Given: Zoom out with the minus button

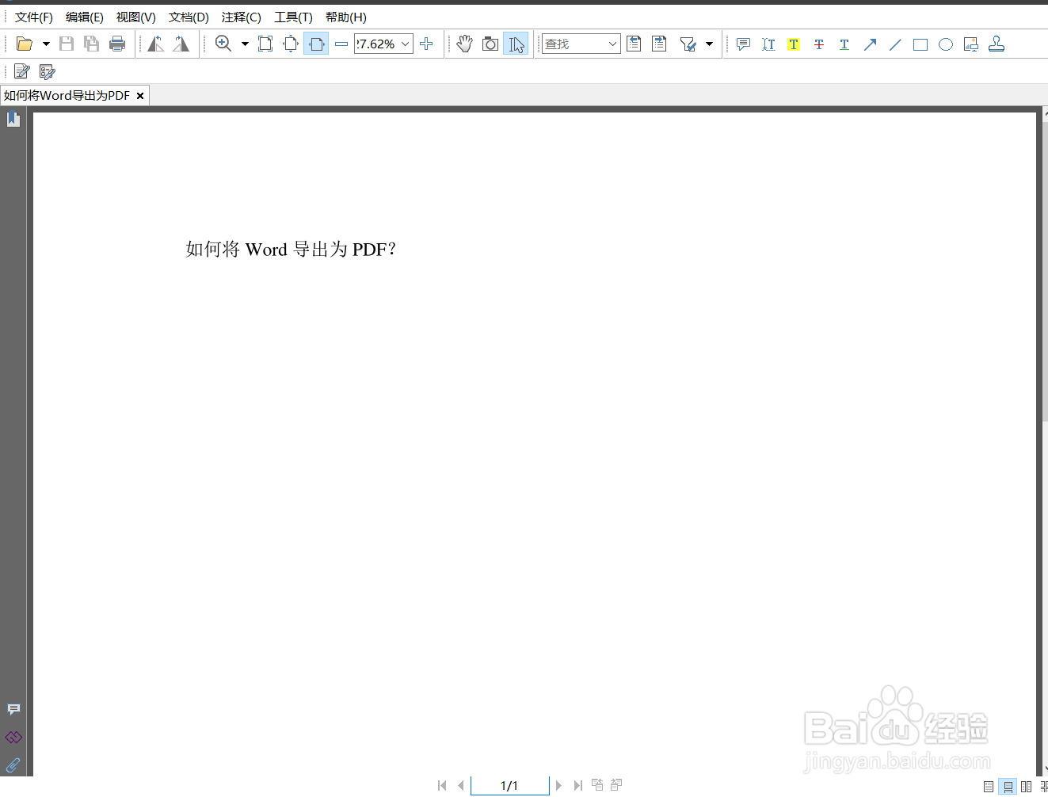Looking at the screenshot, I should pyautogui.click(x=341, y=44).
